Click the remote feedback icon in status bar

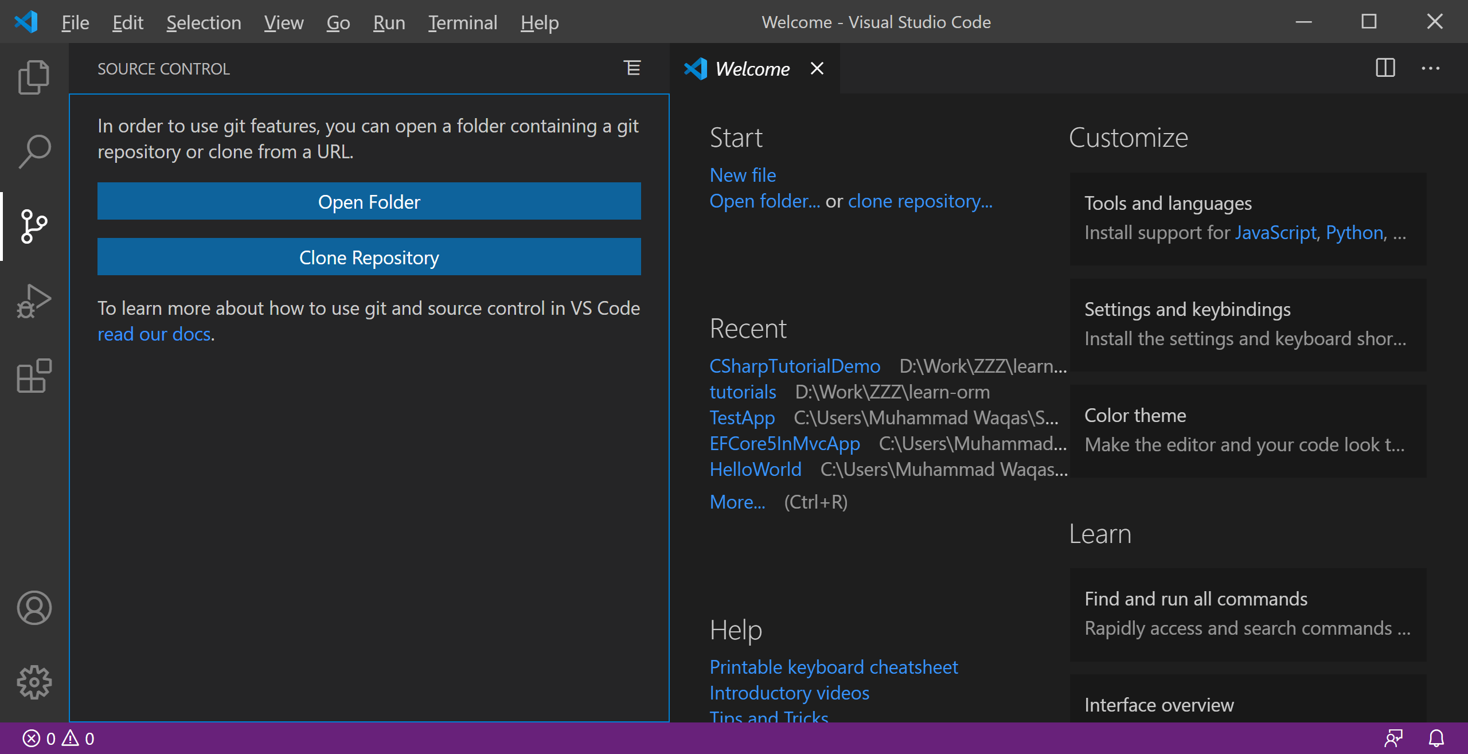pyautogui.click(x=1395, y=739)
